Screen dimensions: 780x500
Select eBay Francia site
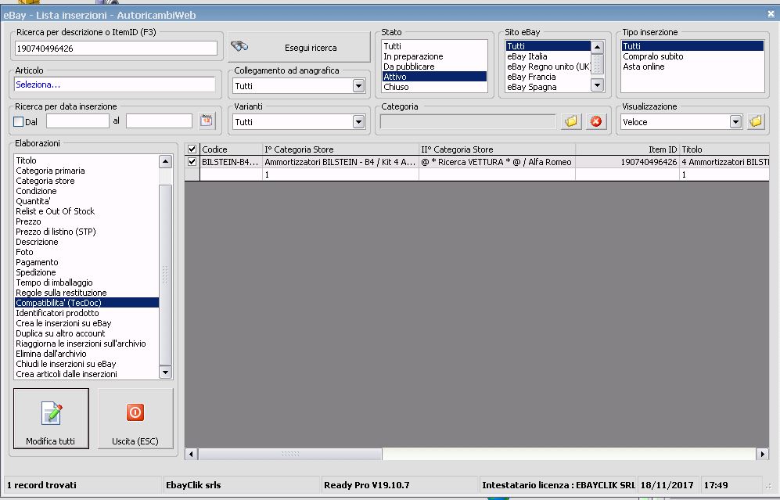coord(548,77)
